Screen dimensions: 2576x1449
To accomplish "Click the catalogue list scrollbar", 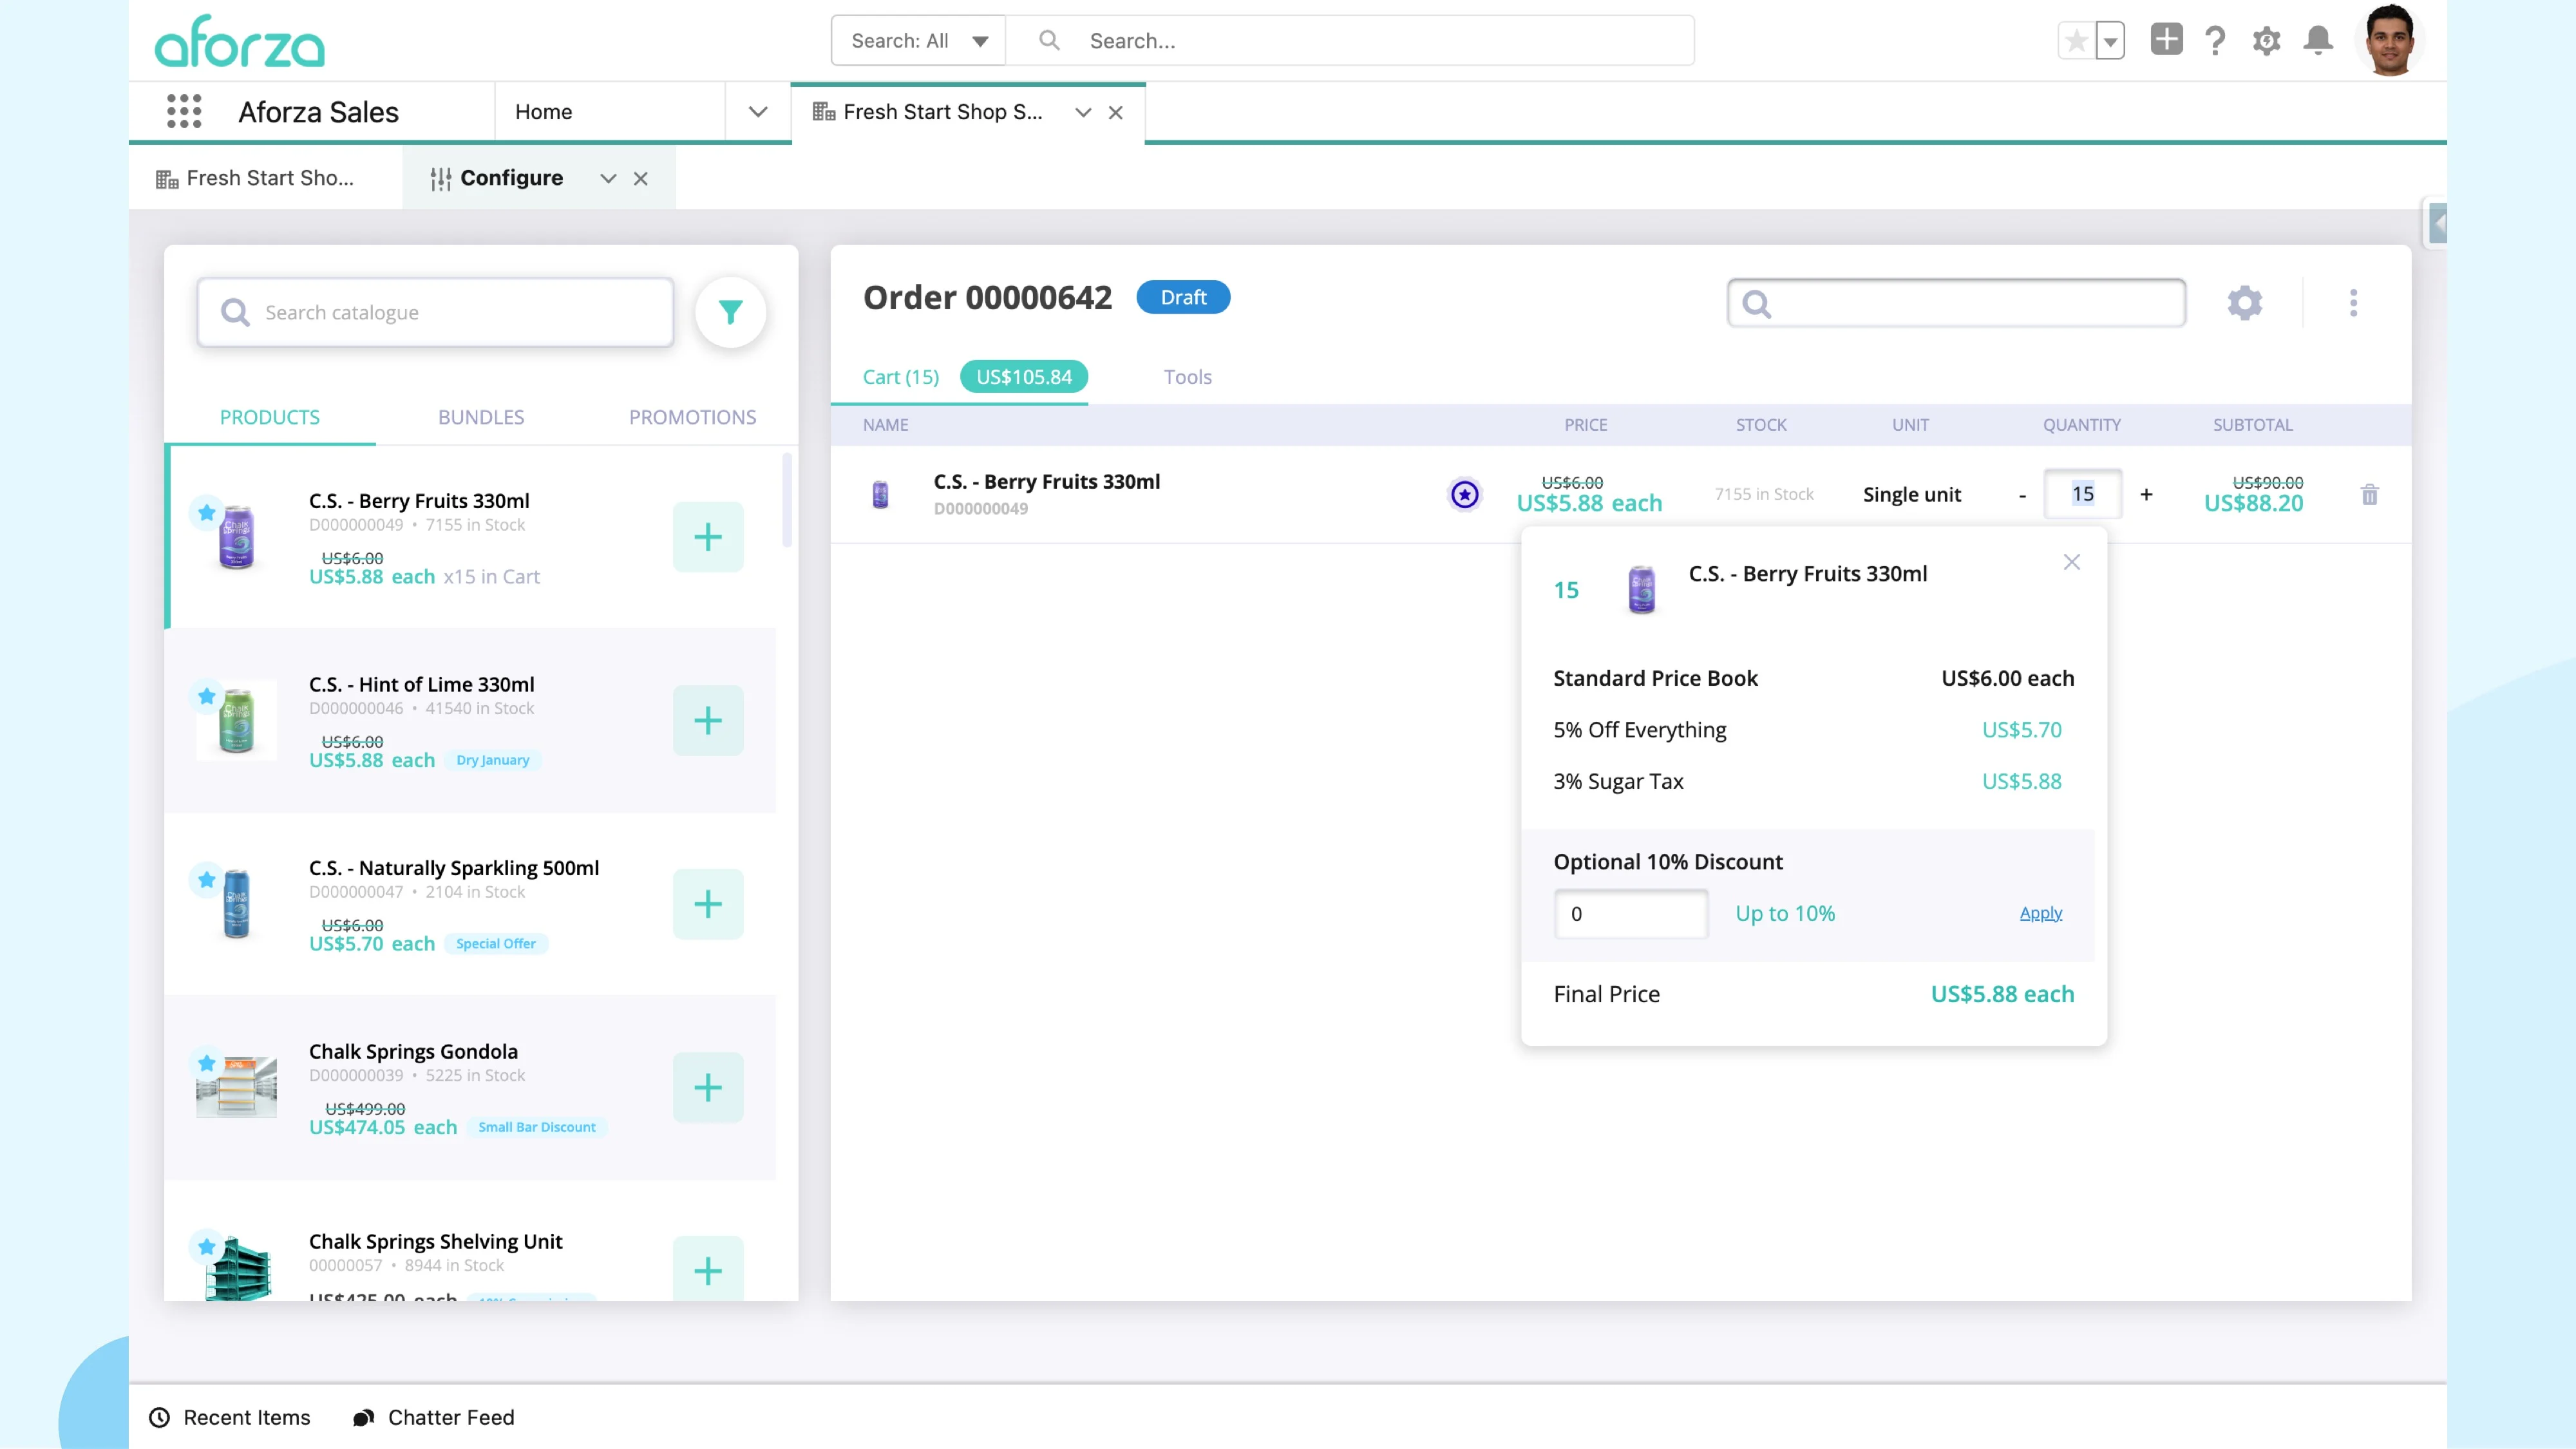I will [787, 500].
